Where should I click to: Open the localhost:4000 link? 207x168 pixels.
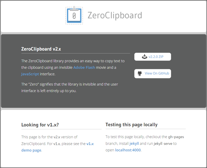(x=128, y=150)
